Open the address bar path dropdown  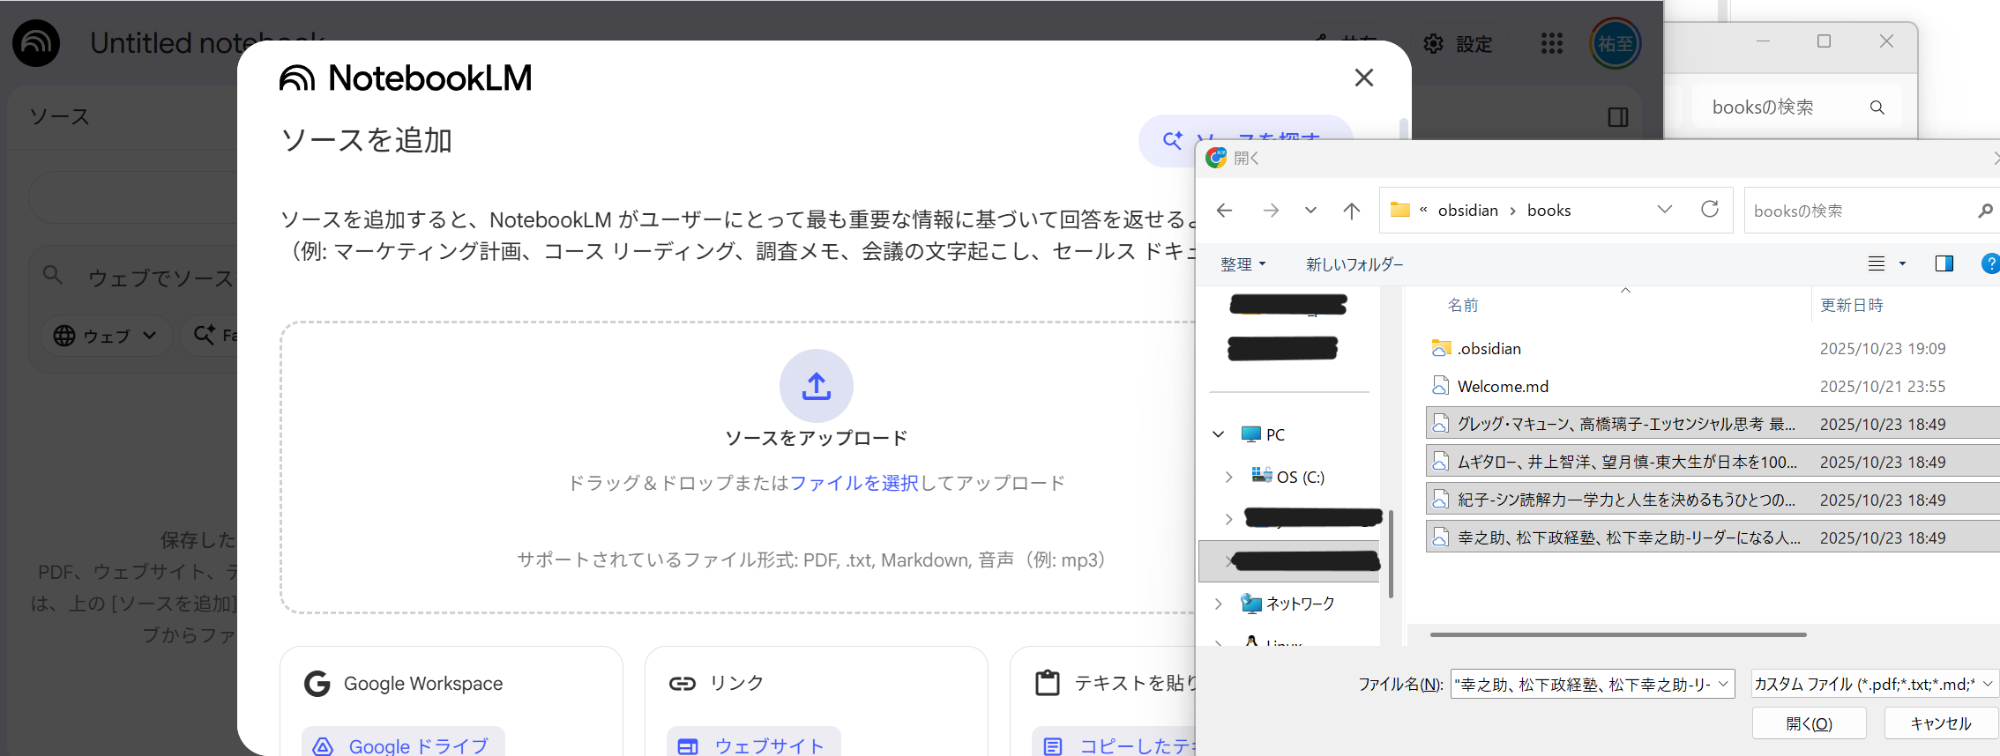pyautogui.click(x=1664, y=210)
